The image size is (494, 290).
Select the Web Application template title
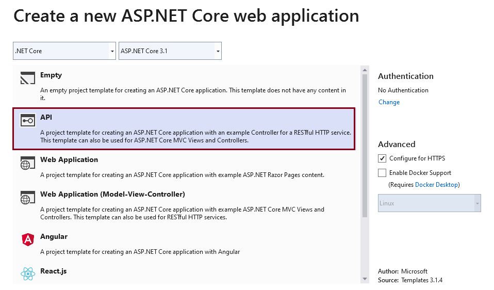click(x=69, y=159)
